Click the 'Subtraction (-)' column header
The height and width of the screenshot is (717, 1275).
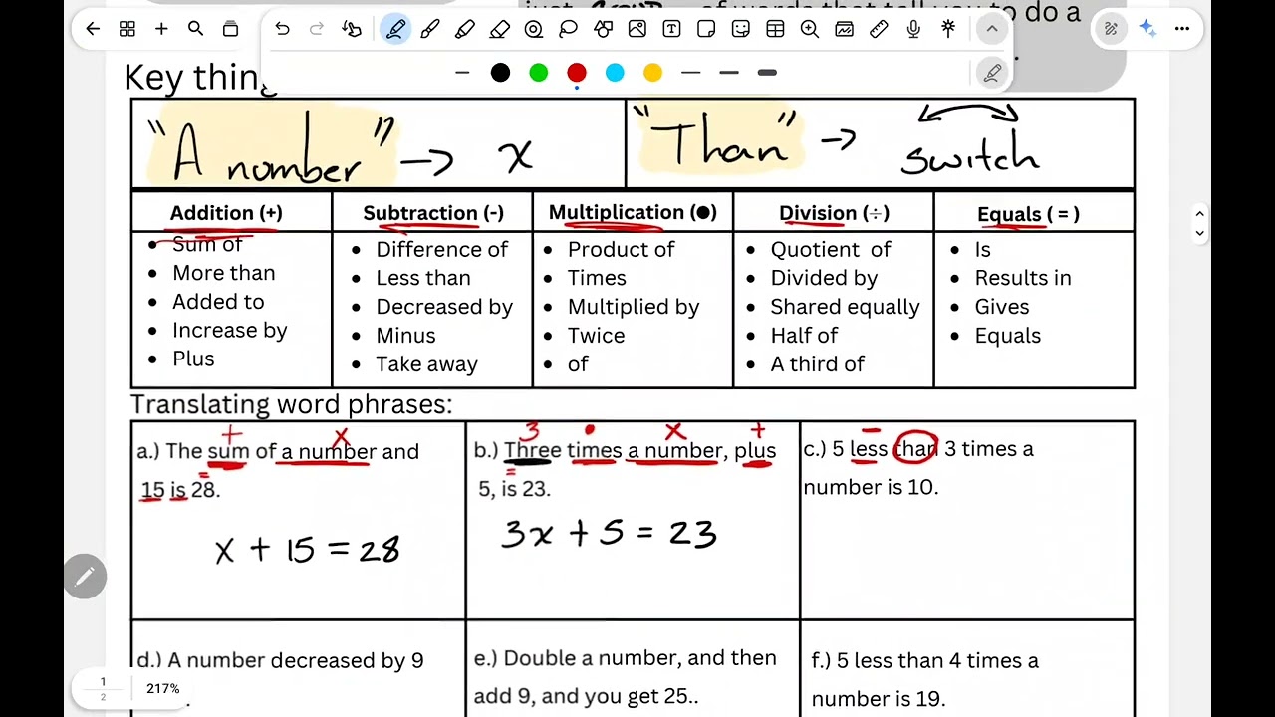click(433, 213)
